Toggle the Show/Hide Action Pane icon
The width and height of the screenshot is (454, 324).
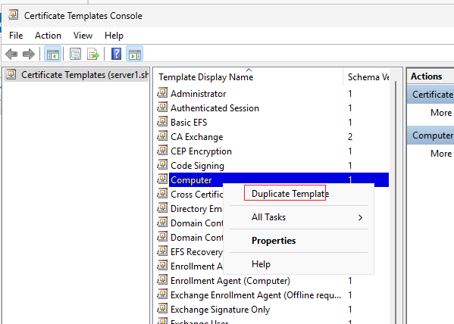[x=135, y=54]
